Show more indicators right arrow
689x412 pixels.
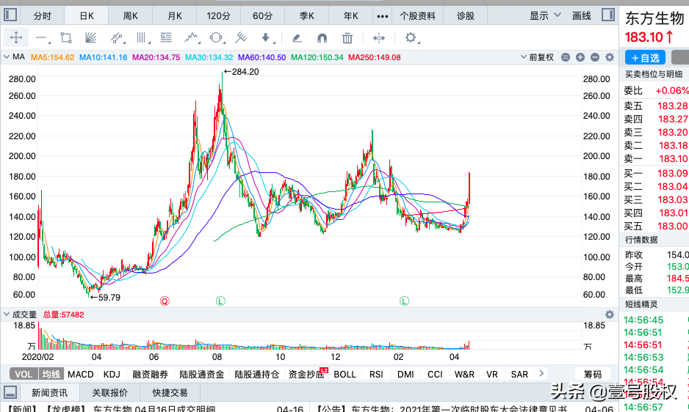541,373
